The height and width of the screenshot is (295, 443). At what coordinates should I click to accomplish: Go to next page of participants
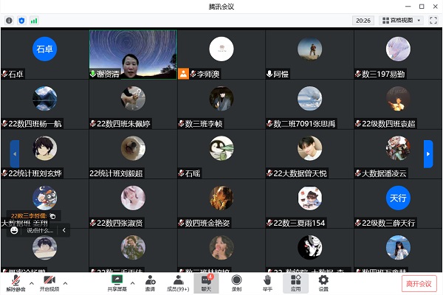pos(428,154)
